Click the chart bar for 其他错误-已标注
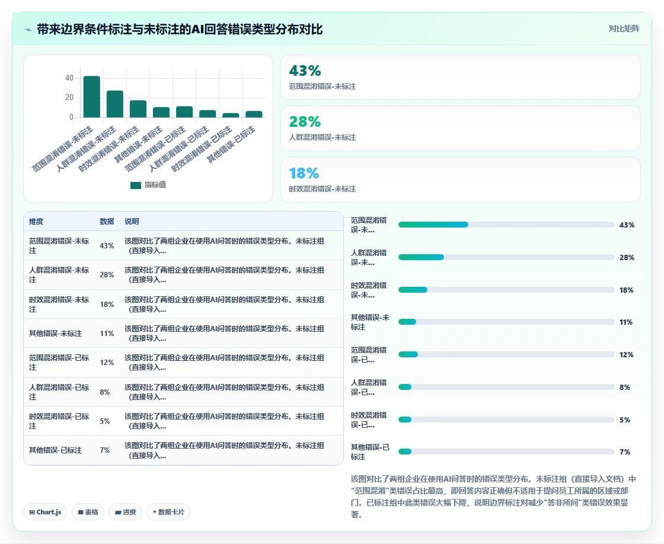Image resolution: width=664 pixels, height=544 pixels. coord(254,114)
